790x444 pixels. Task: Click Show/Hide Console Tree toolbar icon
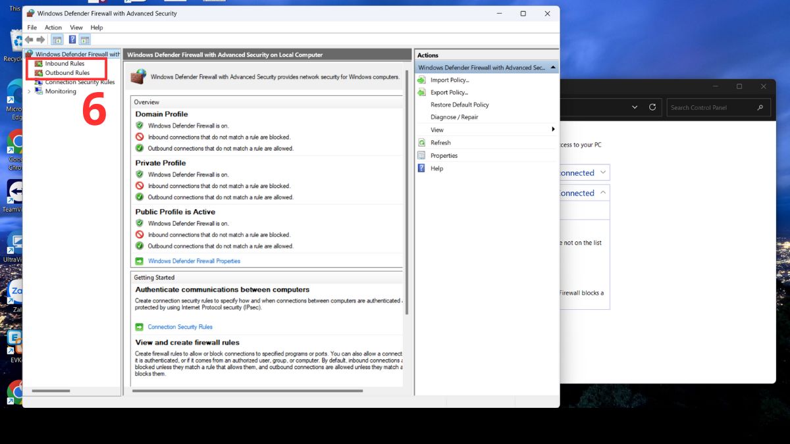pos(57,39)
